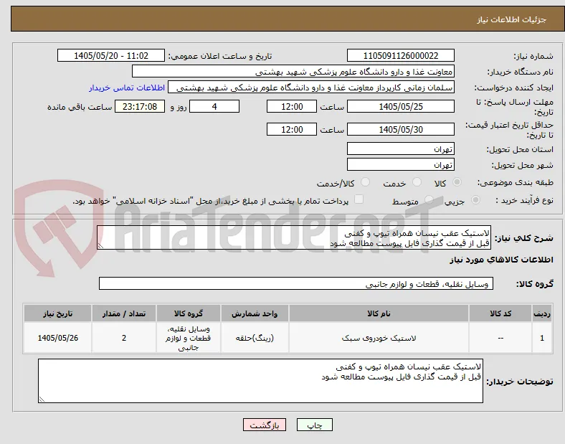
Task: Click the نام کالا column header
Action: tap(379, 313)
